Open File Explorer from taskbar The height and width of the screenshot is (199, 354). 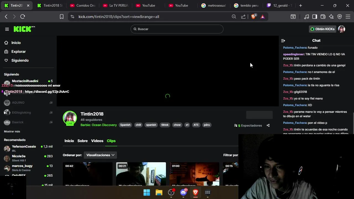coord(159,192)
